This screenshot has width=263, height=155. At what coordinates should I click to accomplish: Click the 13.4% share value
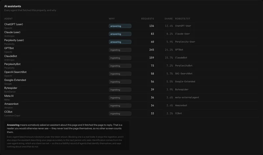pos(169,26)
